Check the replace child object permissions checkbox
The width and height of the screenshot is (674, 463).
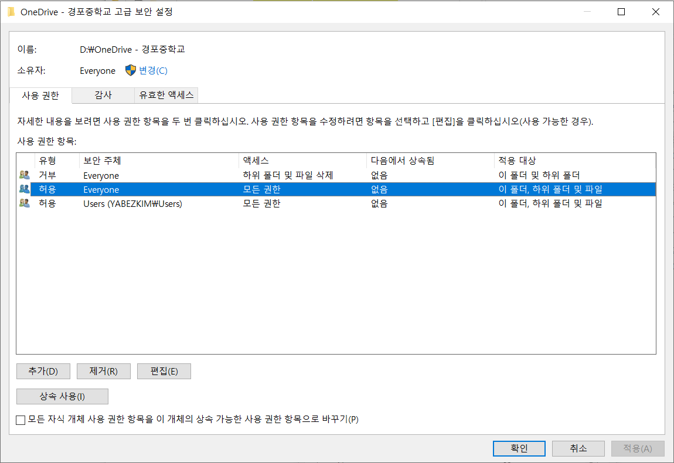tap(20, 420)
